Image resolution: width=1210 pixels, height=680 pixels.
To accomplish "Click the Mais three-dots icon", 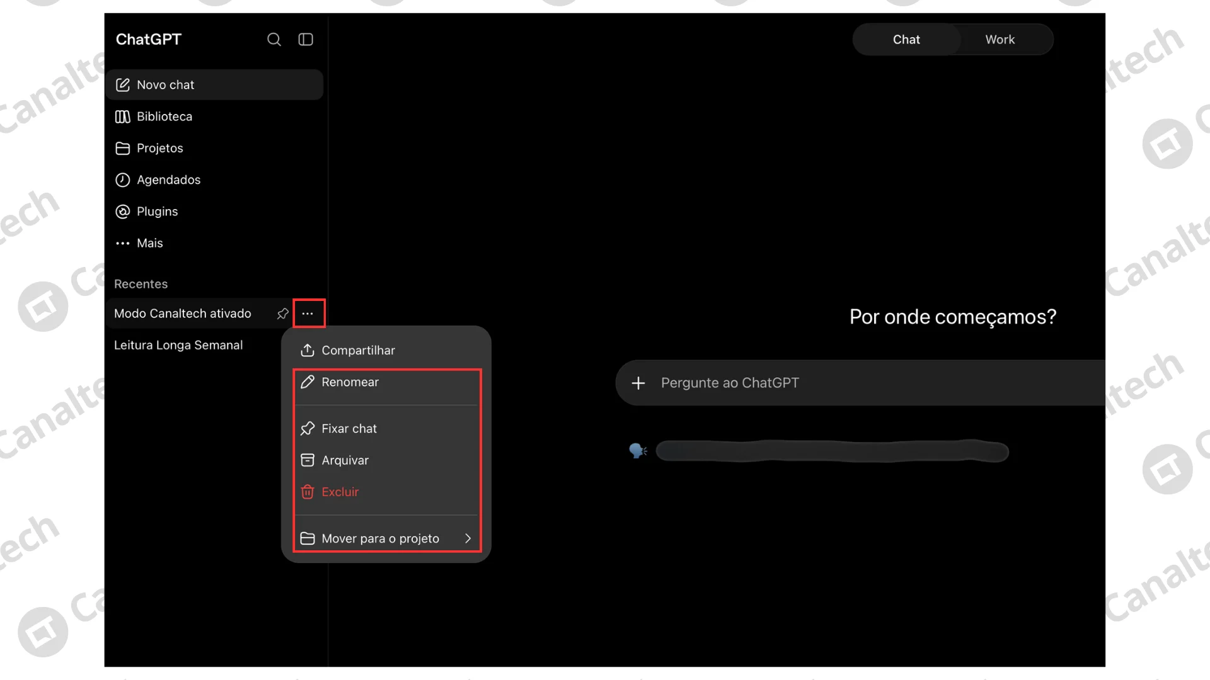I will 123,243.
